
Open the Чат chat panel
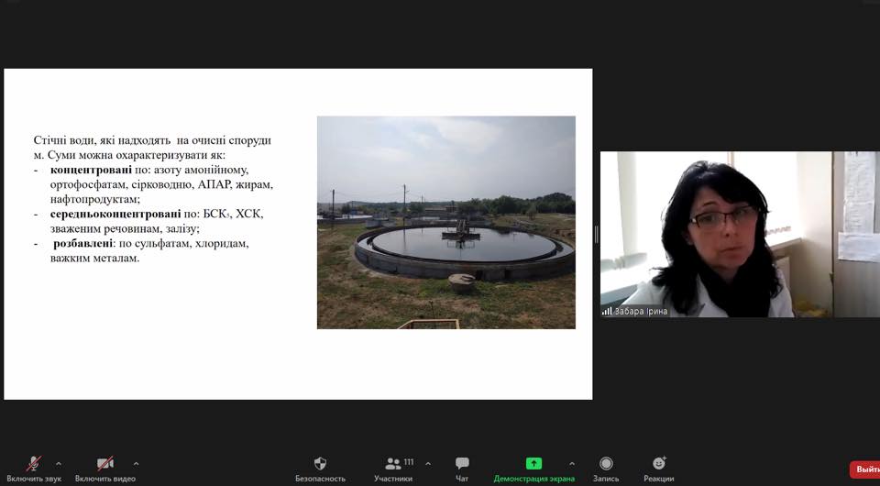462,466
